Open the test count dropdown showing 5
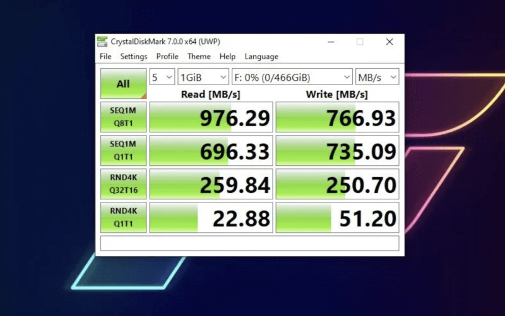505x316 pixels. pos(162,77)
